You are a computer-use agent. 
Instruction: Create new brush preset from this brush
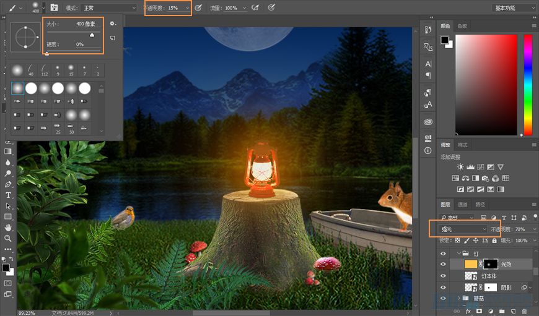(x=112, y=38)
